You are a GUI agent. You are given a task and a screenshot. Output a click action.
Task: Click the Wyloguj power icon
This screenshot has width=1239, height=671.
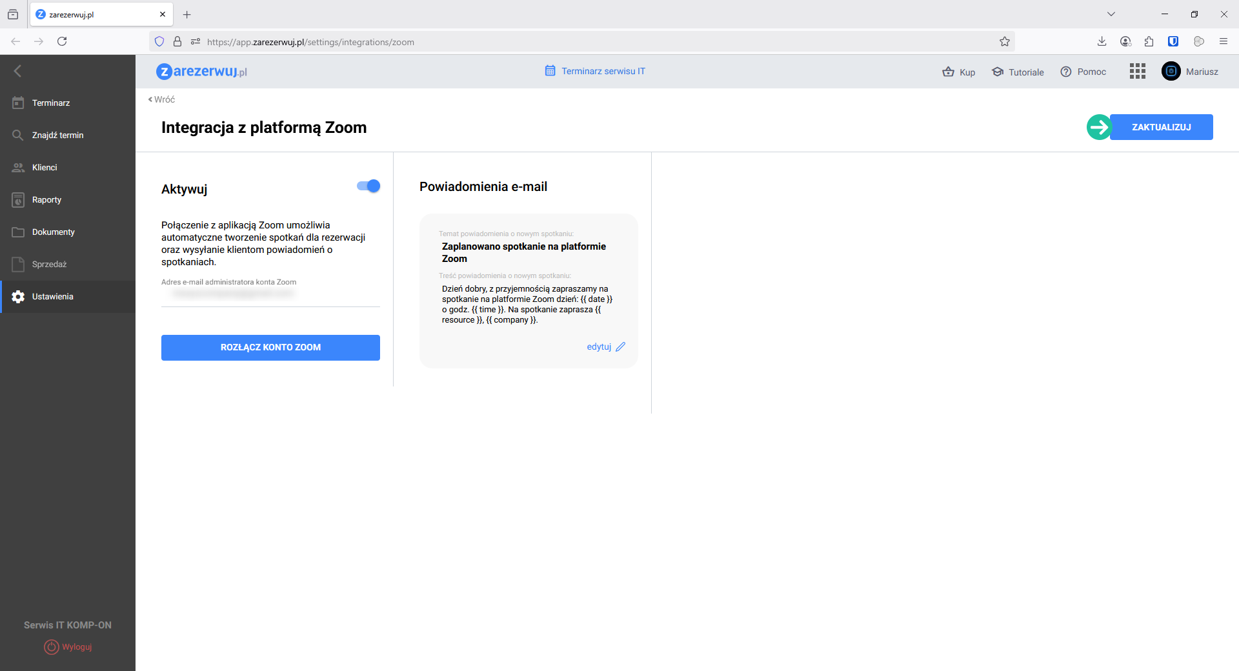point(52,646)
